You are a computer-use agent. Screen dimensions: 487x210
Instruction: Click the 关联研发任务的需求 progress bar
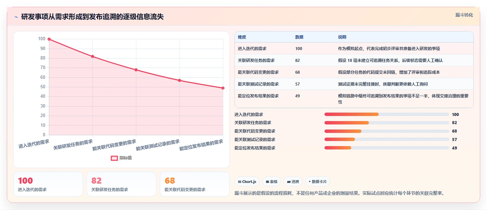(x=387, y=123)
